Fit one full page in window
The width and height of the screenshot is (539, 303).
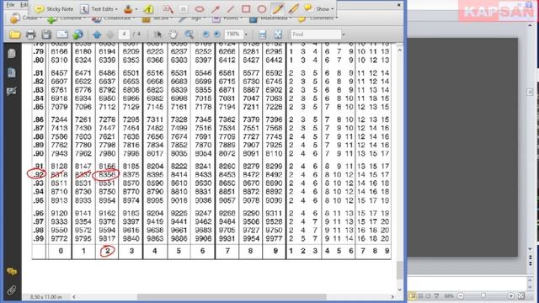(278, 35)
